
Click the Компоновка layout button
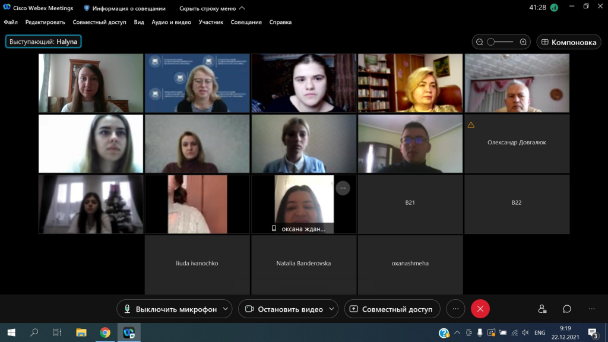click(x=568, y=42)
